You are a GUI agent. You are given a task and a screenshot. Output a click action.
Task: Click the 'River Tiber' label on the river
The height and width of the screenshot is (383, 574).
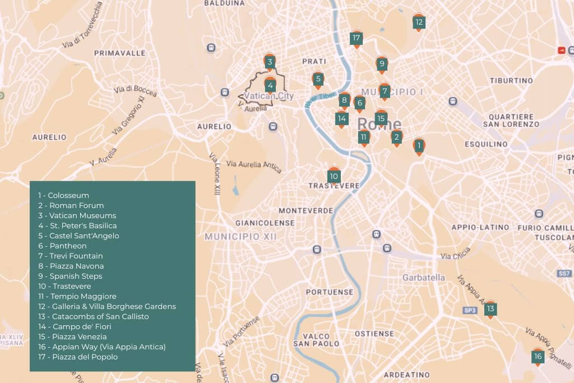click(x=320, y=100)
